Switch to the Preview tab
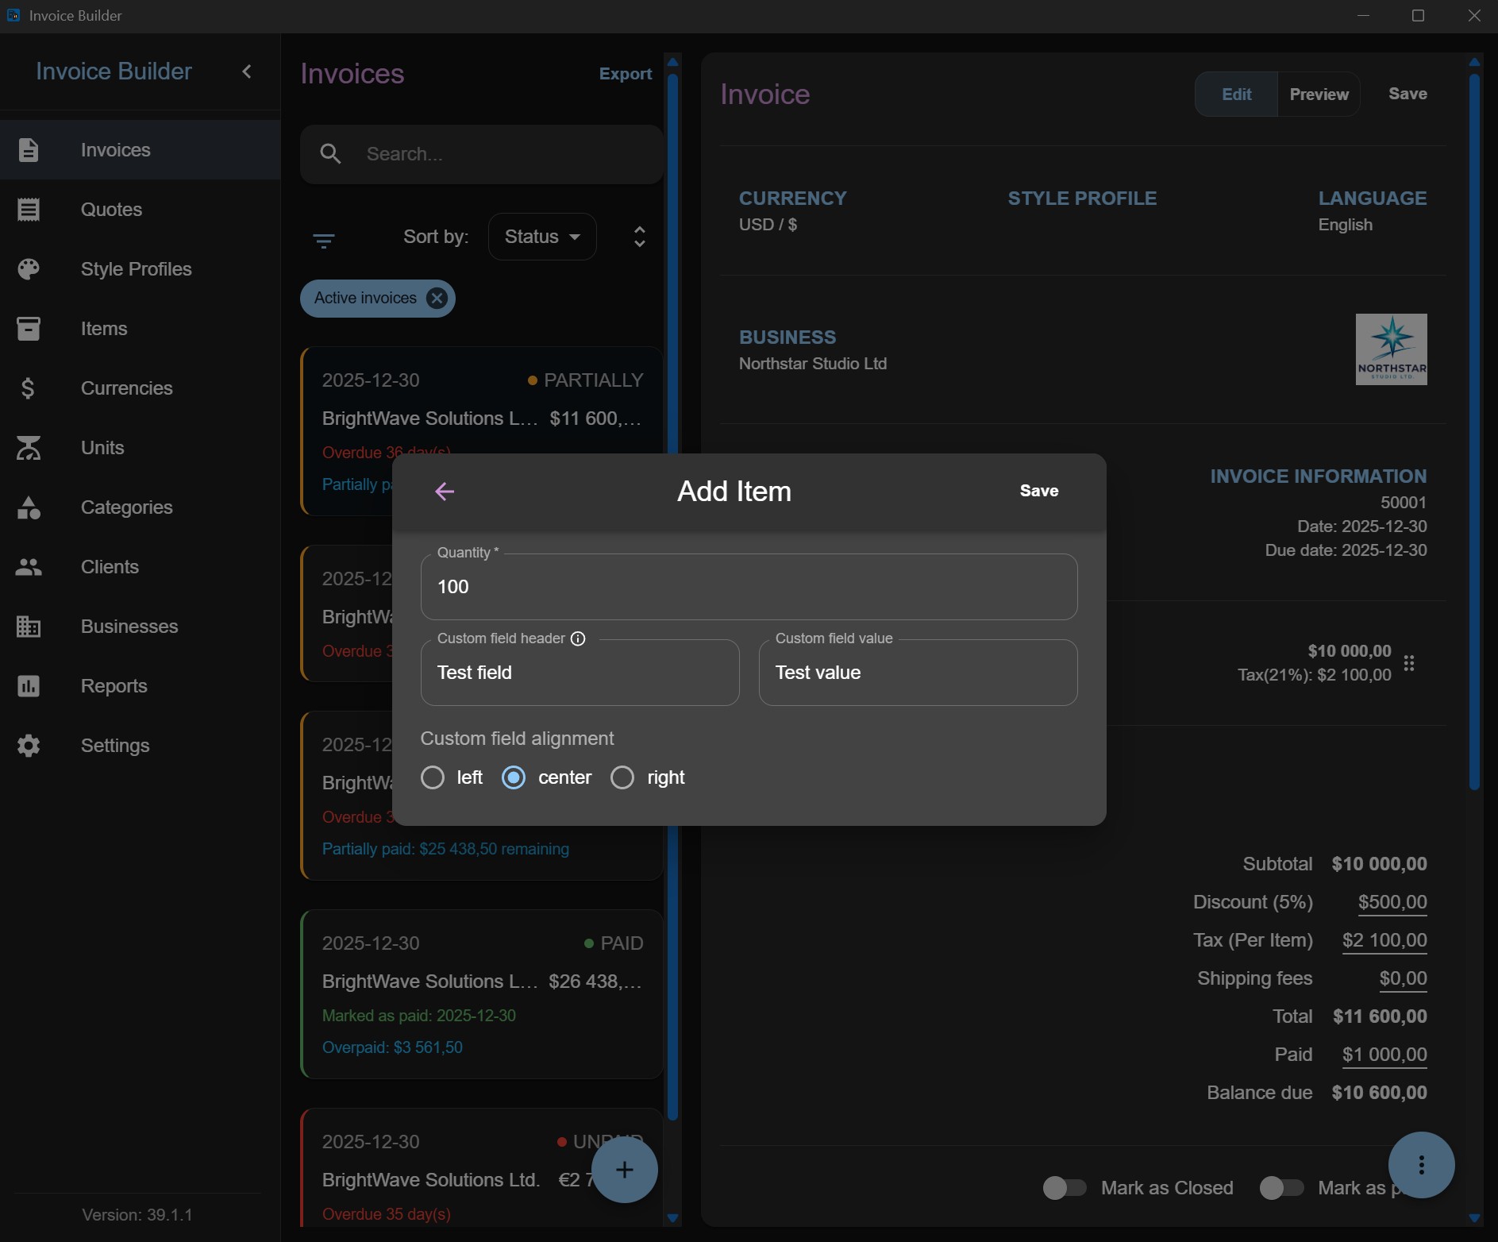The image size is (1498, 1242). coord(1319,94)
